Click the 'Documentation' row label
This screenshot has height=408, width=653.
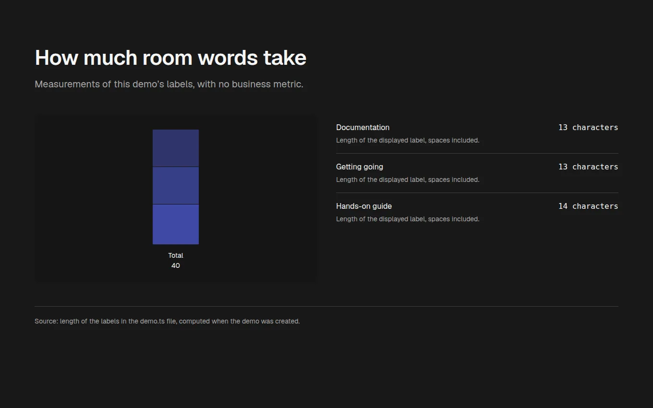pyautogui.click(x=363, y=127)
